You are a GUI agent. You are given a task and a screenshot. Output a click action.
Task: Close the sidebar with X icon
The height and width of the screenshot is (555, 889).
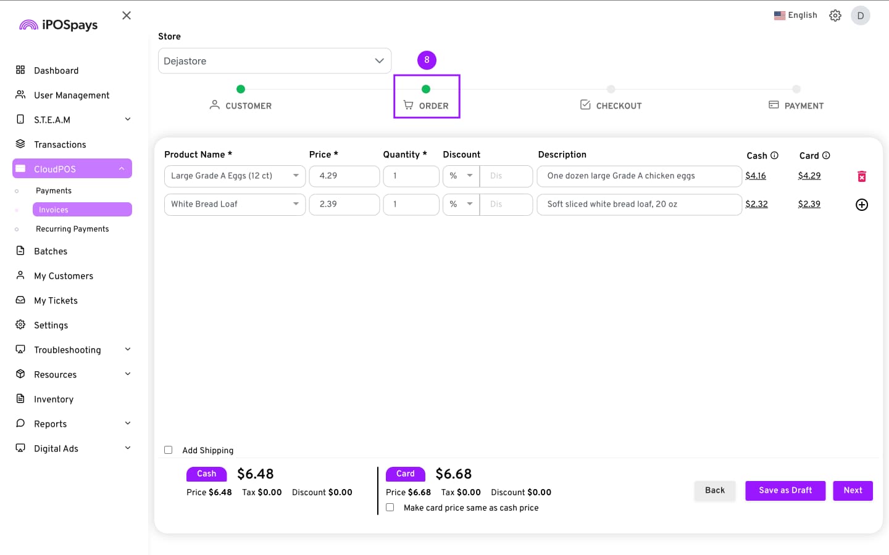pyautogui.click(x=127, y=15)
